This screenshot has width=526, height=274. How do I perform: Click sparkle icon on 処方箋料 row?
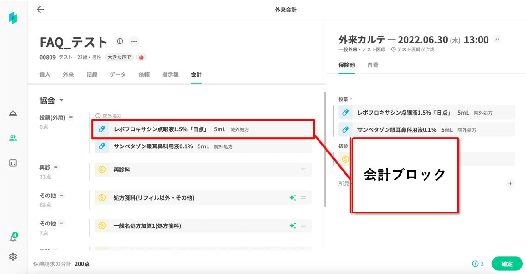[x=293, y=198]
